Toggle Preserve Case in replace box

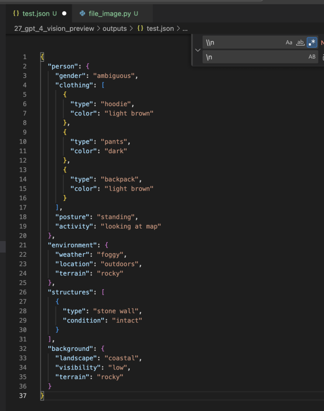[x=312, y=57]
